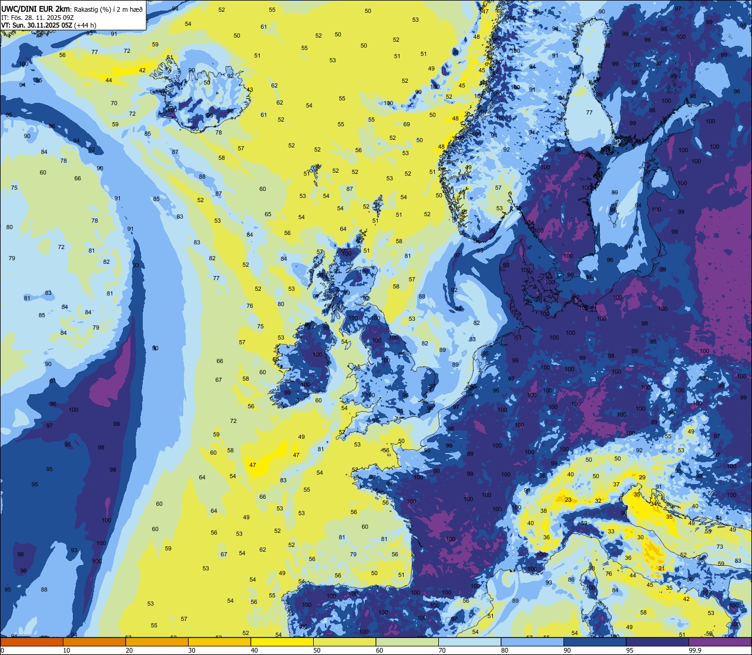
Task: Click the legend tick label 99.9
Action: pos(696,650)
